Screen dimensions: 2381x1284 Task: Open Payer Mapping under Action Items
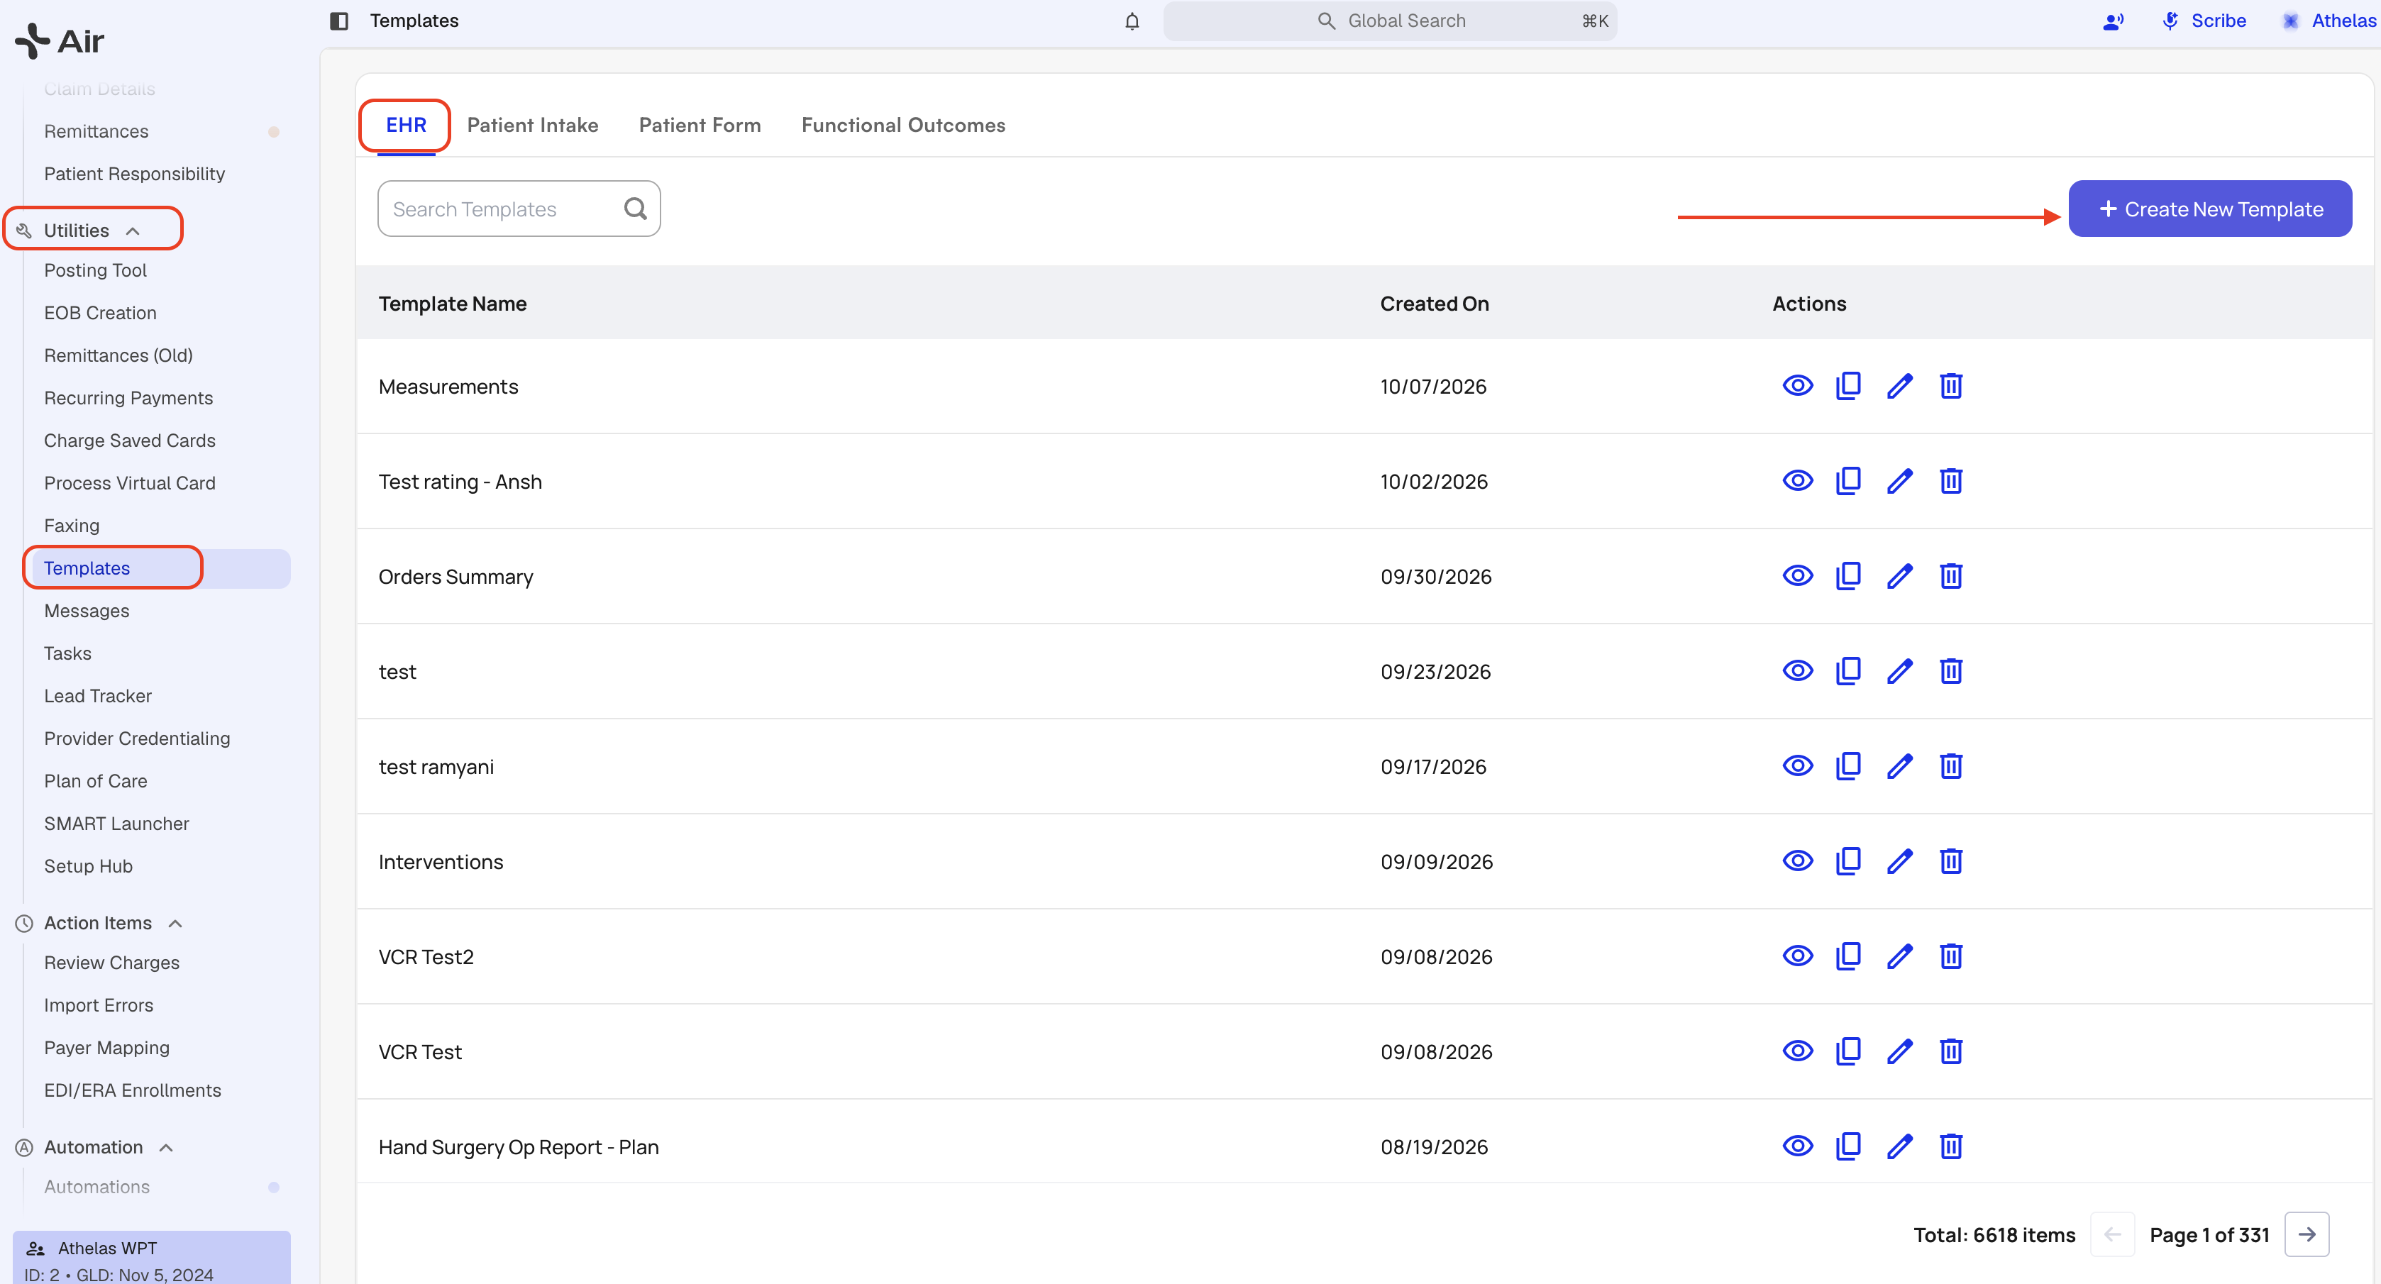106,1048
